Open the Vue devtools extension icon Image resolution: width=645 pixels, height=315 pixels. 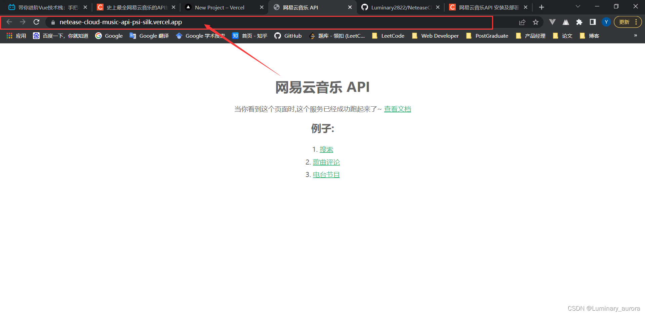pos(552,22)
